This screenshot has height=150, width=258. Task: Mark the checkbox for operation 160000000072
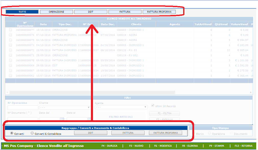10,50
